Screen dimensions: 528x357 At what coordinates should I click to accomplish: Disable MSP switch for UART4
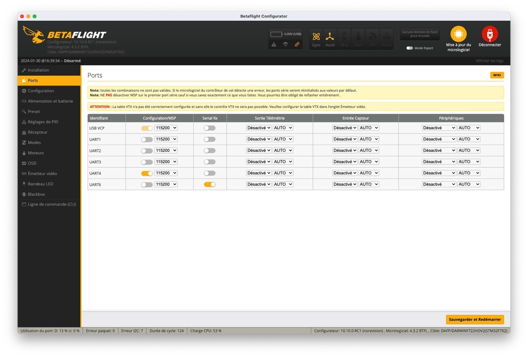click(x=147, y=173)
